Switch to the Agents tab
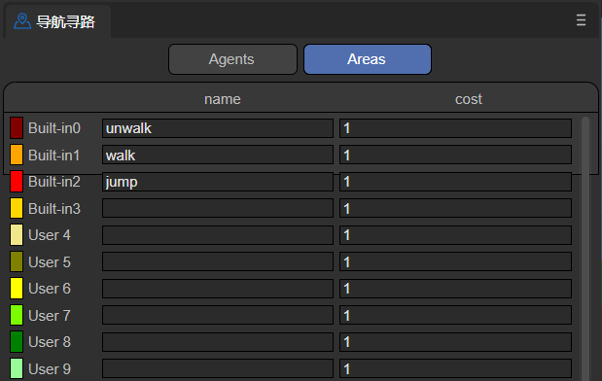This screenshot has width=602, height=381. 232,59
